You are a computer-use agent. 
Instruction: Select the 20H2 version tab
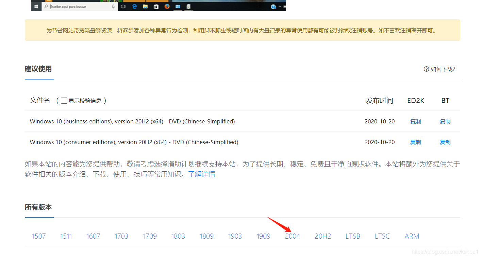(x=323, y=236)
